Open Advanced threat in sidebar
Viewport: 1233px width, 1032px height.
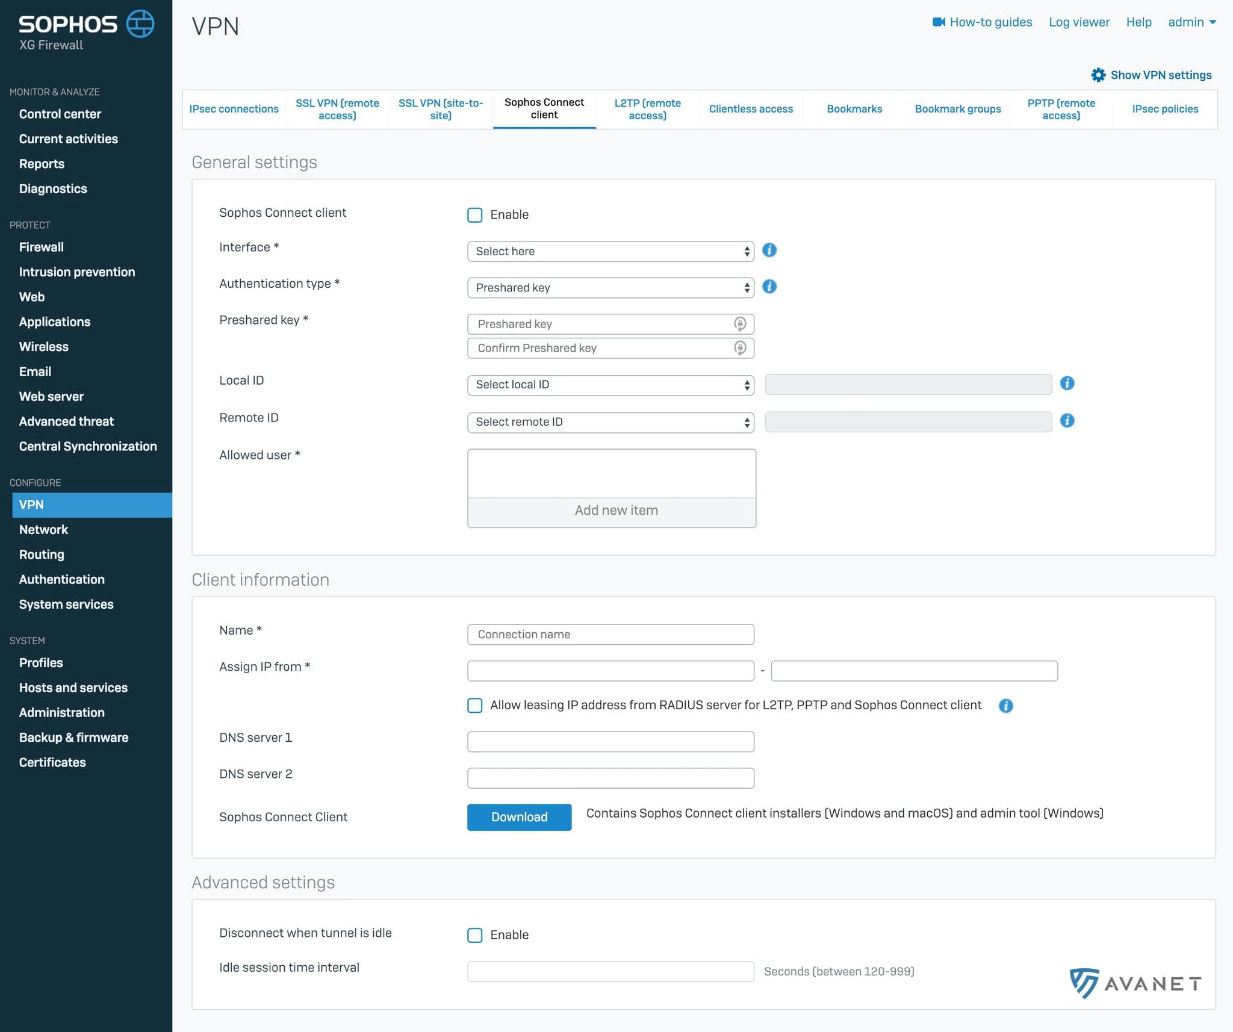(x=66, y=421)
